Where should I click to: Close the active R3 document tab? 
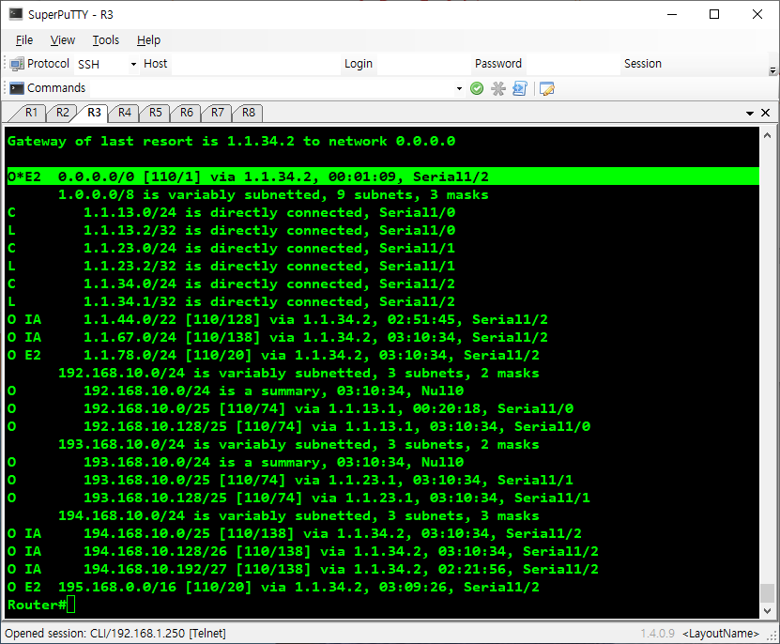coord(766,113)
